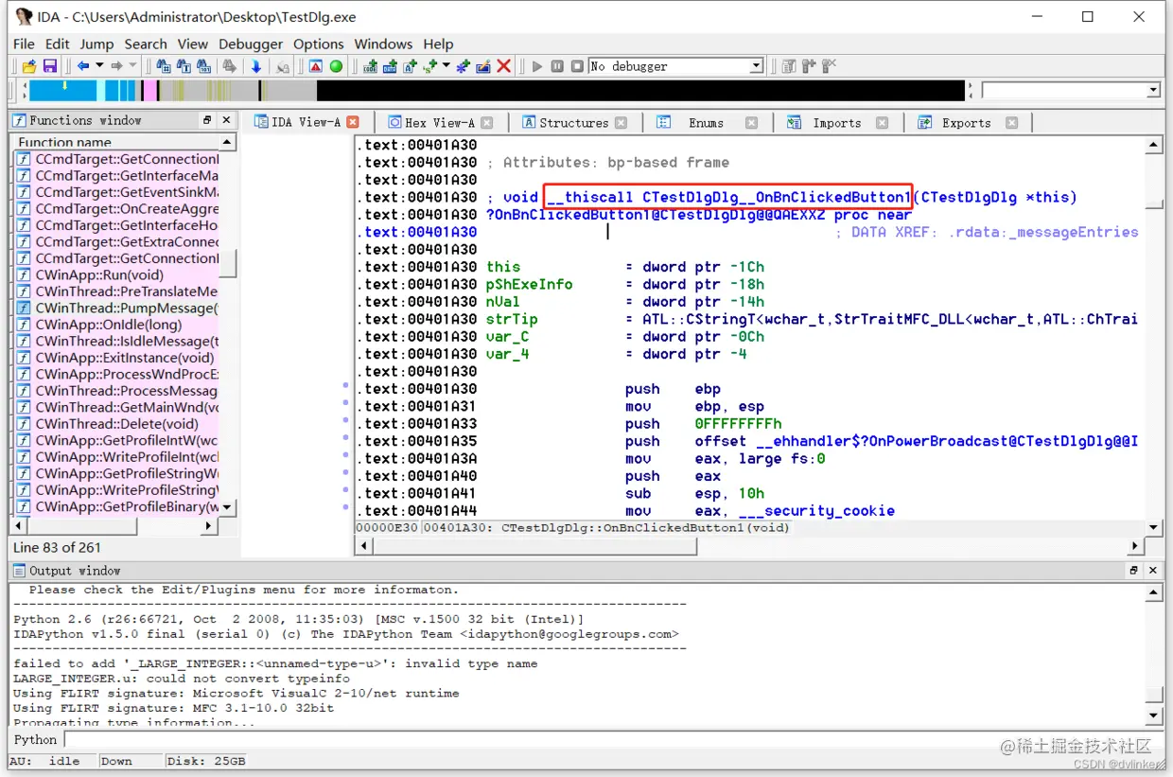
Task: Click the 'pShExeInfo' variable name
Action: (x=530, y=284)
